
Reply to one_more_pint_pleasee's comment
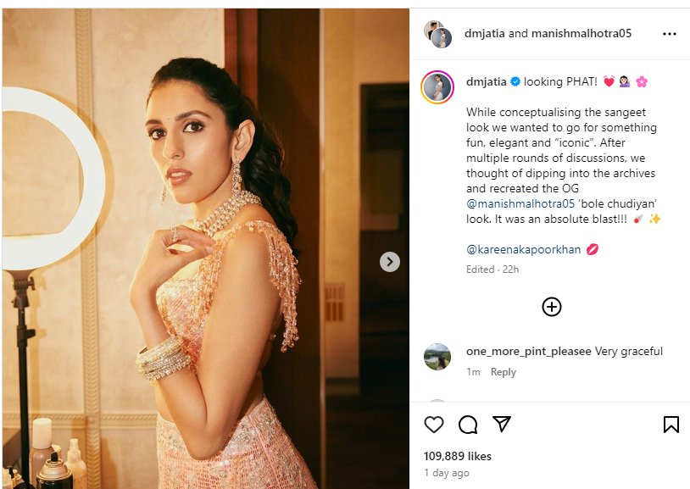(x=503, y=372)
